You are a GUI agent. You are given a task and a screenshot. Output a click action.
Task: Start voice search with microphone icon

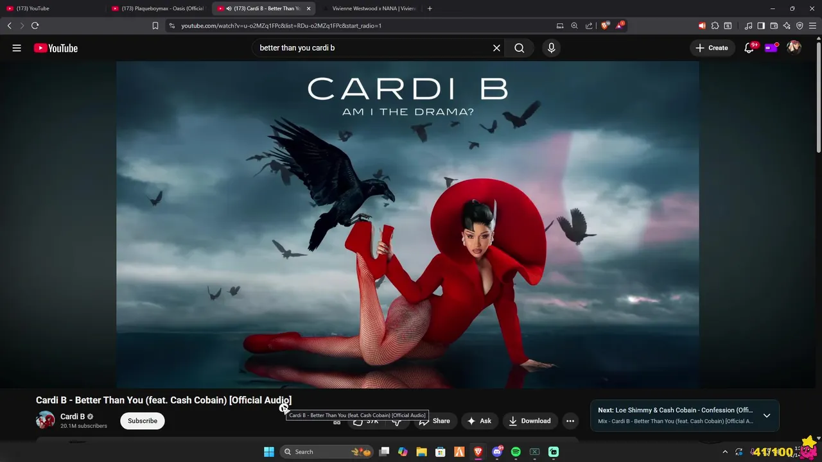[551, 48]
